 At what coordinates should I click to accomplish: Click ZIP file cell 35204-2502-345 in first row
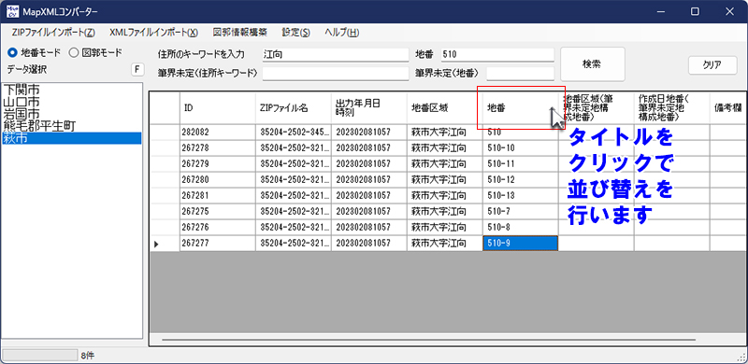pos(294,133)
